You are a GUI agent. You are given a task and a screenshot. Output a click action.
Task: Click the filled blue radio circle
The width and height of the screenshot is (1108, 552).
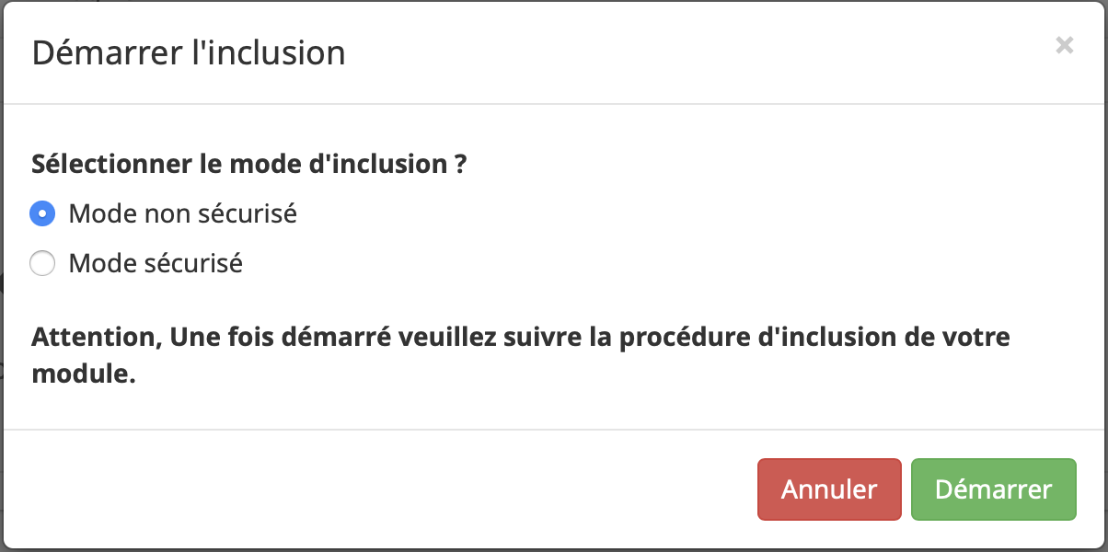click(x=41, y=213)
